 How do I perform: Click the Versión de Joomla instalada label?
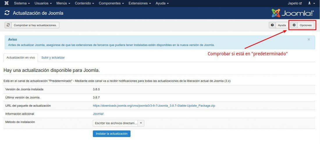coord(24,89)
